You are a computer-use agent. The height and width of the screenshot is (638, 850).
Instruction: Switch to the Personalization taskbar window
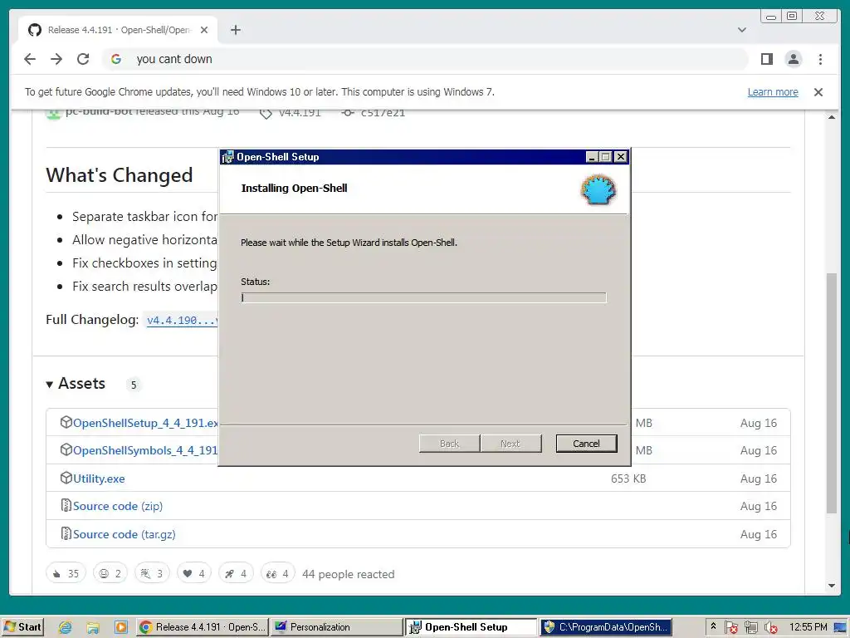(336, 627)
